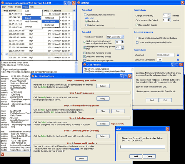Viewport: 185px width, 164px height.
Task: Click the Concurrent verifications input field
Action: 159,60
